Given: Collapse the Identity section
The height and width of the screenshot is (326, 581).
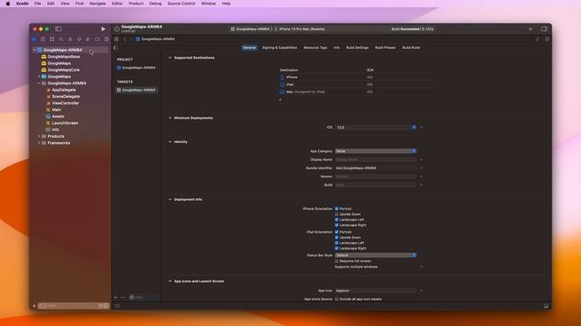Looking at the screenshot, I should tap(170, 142).
